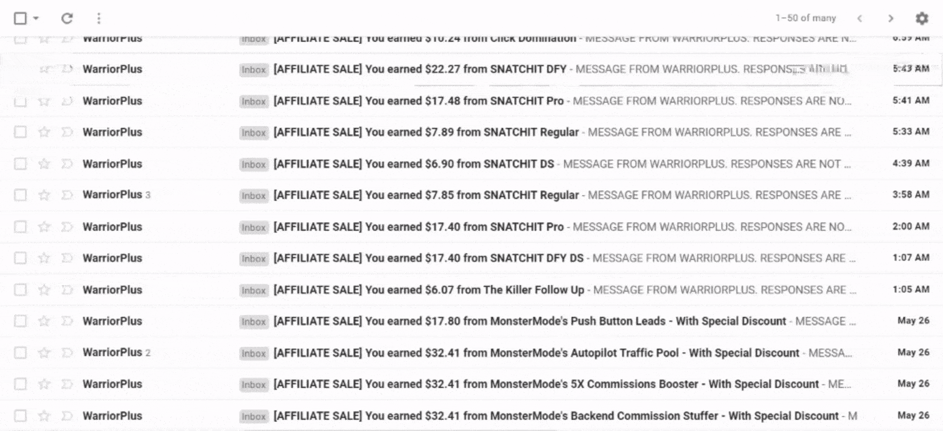
Task: Go to the newer page arrow
Action: [x=860, y=19]
